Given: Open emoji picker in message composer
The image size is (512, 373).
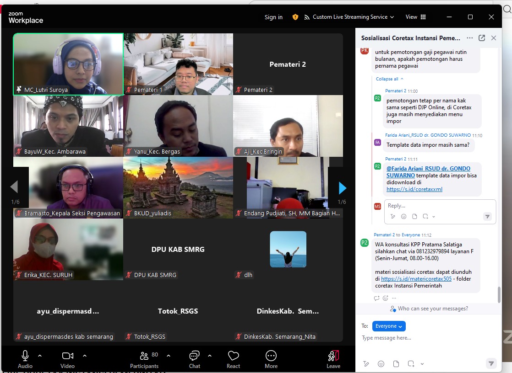Looking at the screenshot, I should pyautogui.click(x=381, y=364).
